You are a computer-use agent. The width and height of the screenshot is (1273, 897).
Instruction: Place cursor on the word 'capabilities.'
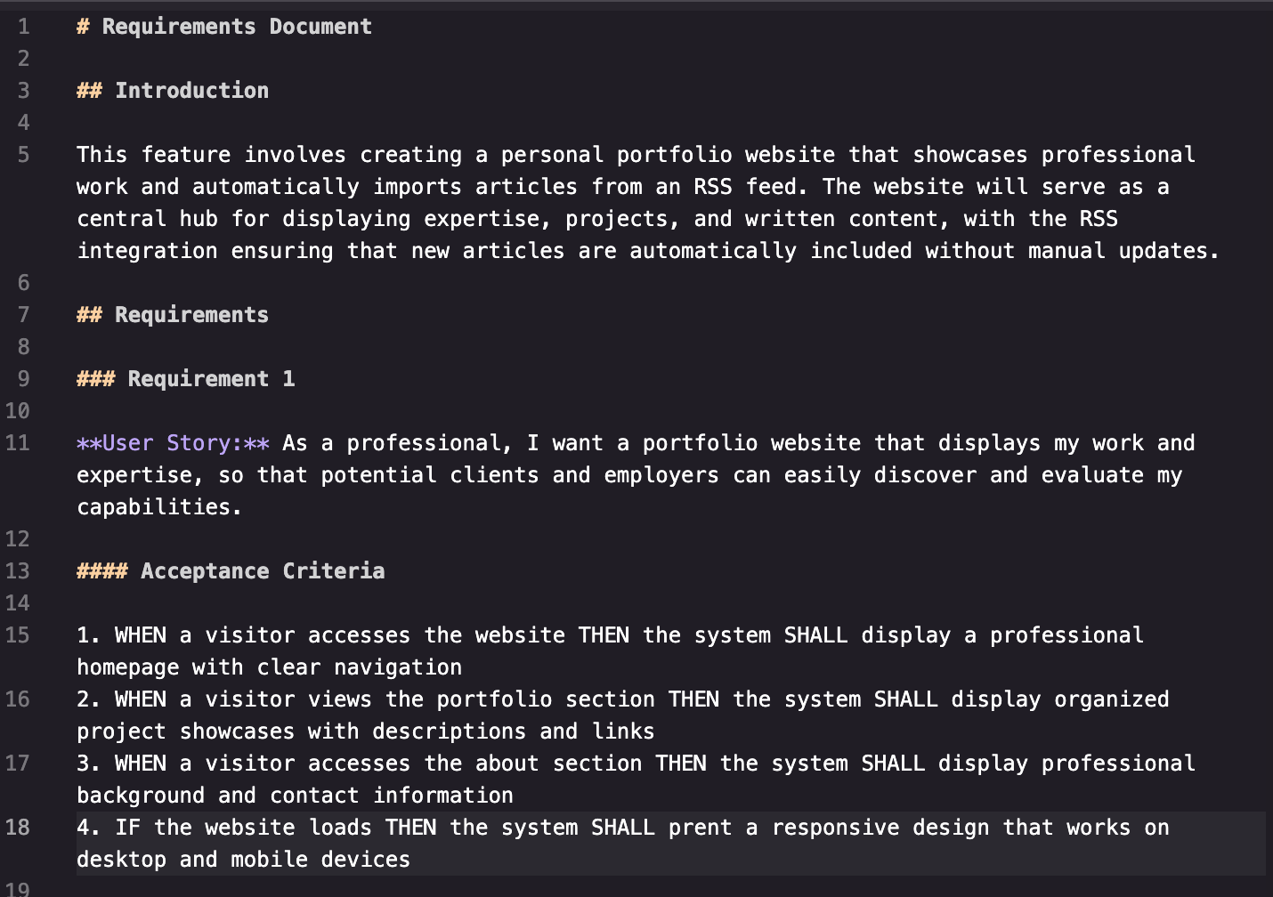tap(158, 507)
